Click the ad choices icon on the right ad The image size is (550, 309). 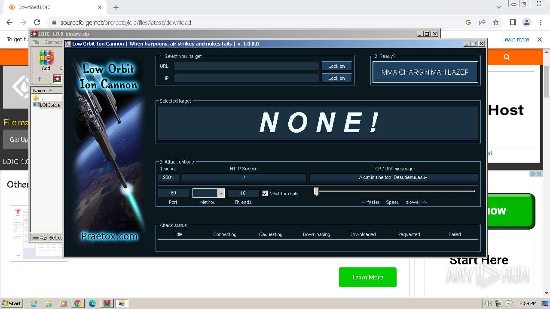532,174
